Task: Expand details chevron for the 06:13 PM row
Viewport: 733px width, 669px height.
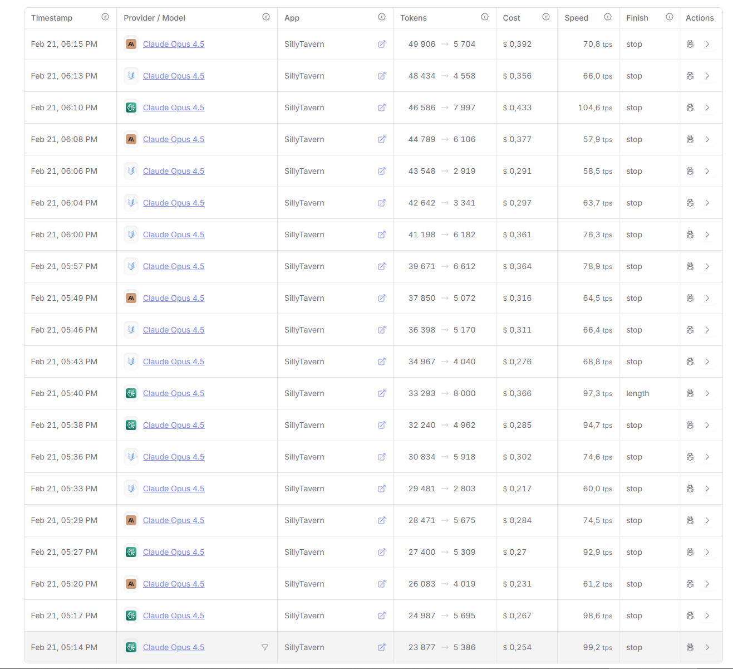Action: tap(707, 76)
